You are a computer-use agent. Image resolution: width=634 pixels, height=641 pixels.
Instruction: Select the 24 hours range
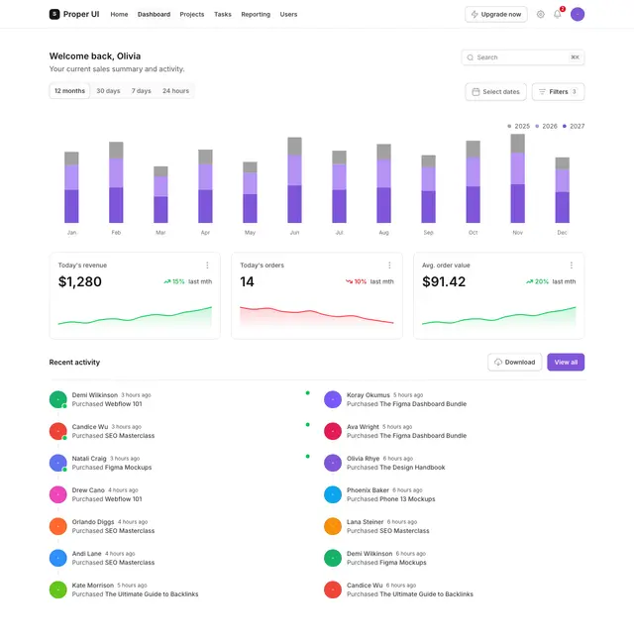click(x=175, y=91)
